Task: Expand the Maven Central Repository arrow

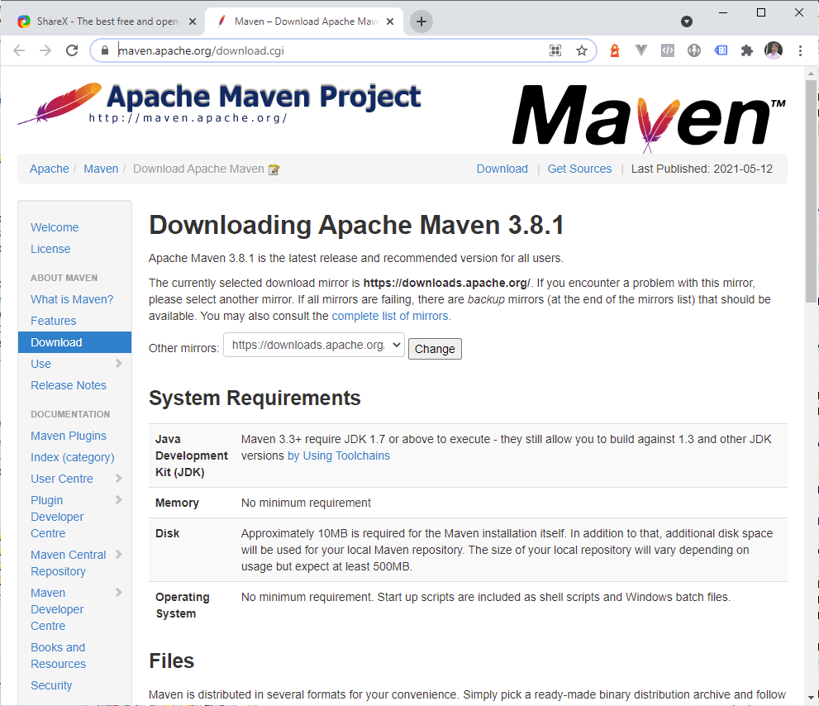Action: [x=119, y=555]
